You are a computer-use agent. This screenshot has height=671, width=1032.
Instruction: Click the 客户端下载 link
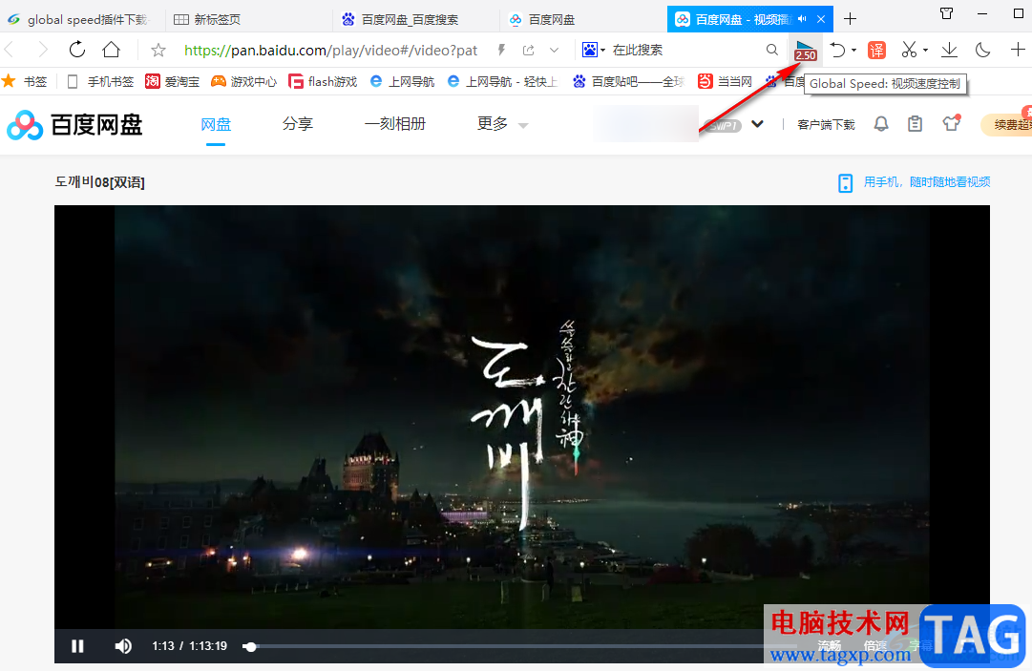[x=826, y=124]
